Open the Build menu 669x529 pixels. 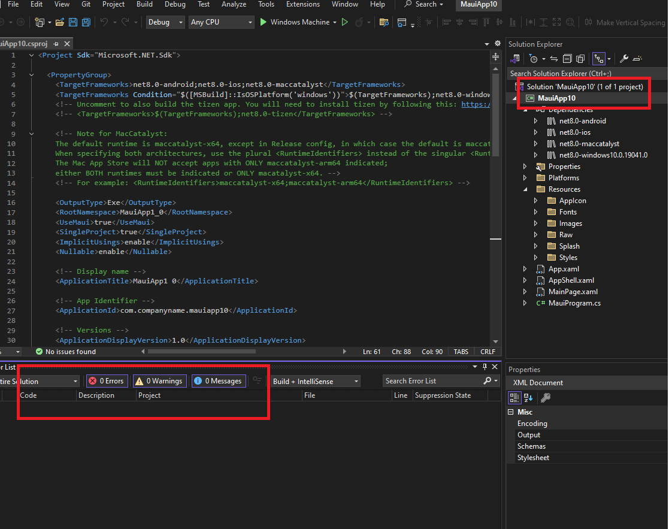[x=144, y=4]
